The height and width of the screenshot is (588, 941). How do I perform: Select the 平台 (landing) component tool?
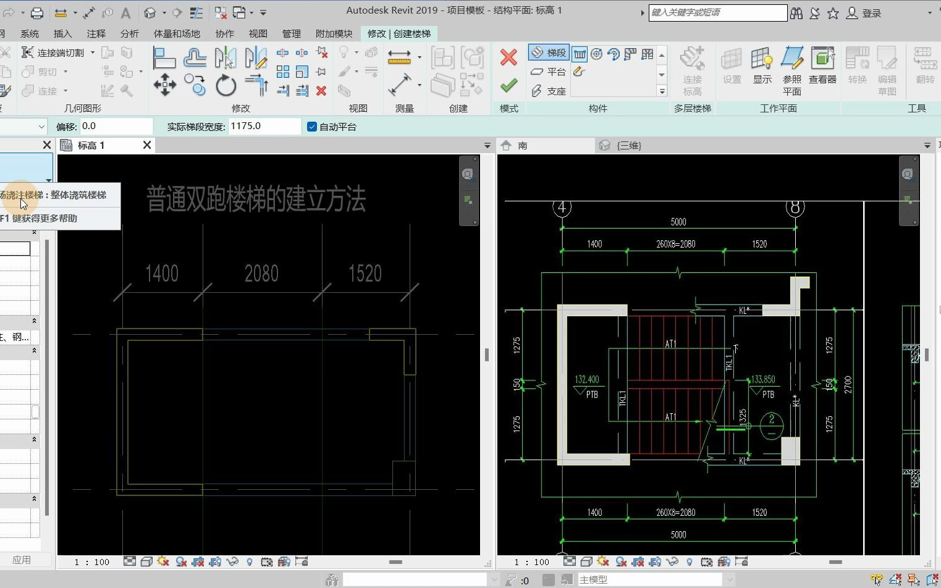(547, 71)
